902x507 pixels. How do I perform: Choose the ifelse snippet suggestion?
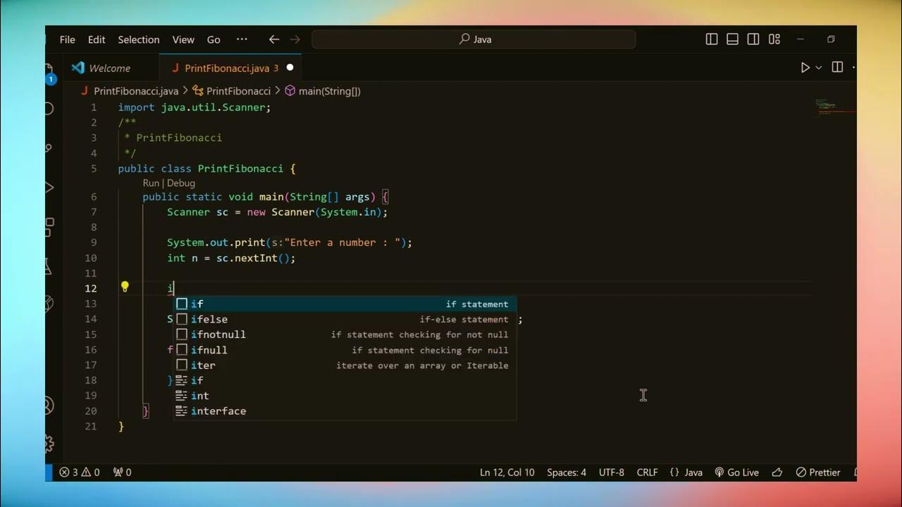click(345, 319)
